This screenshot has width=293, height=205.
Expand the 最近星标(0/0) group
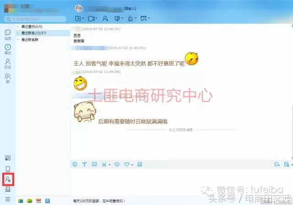tap(31, 26)
